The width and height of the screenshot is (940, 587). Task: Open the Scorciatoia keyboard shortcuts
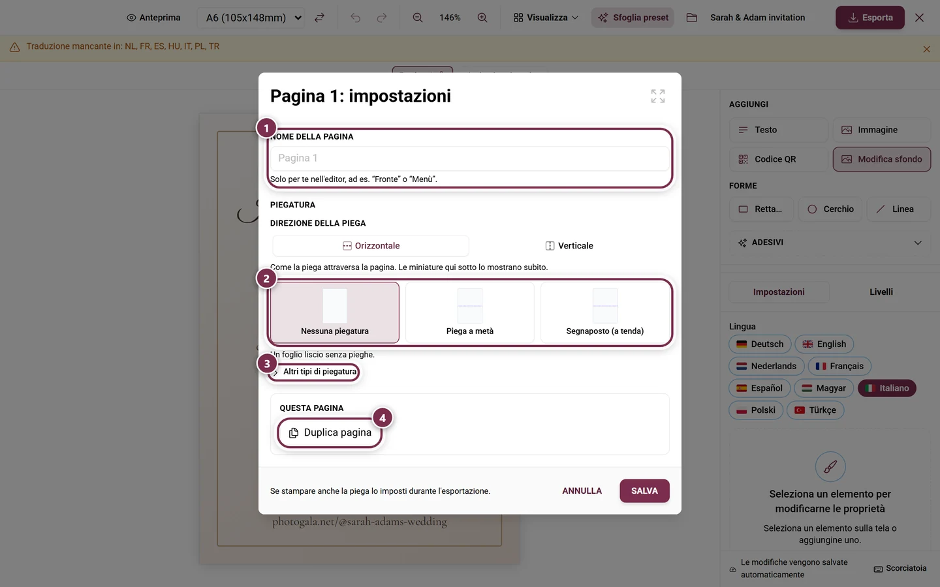point(900,569)
